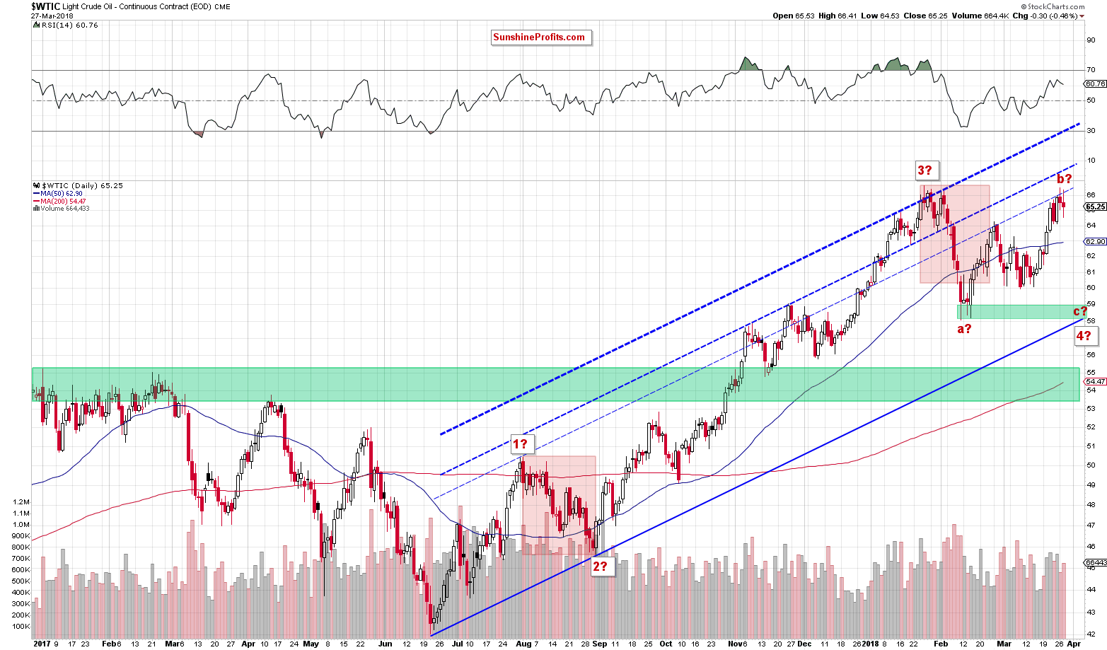Click the 100K volume scale label

tap(21, 626)
